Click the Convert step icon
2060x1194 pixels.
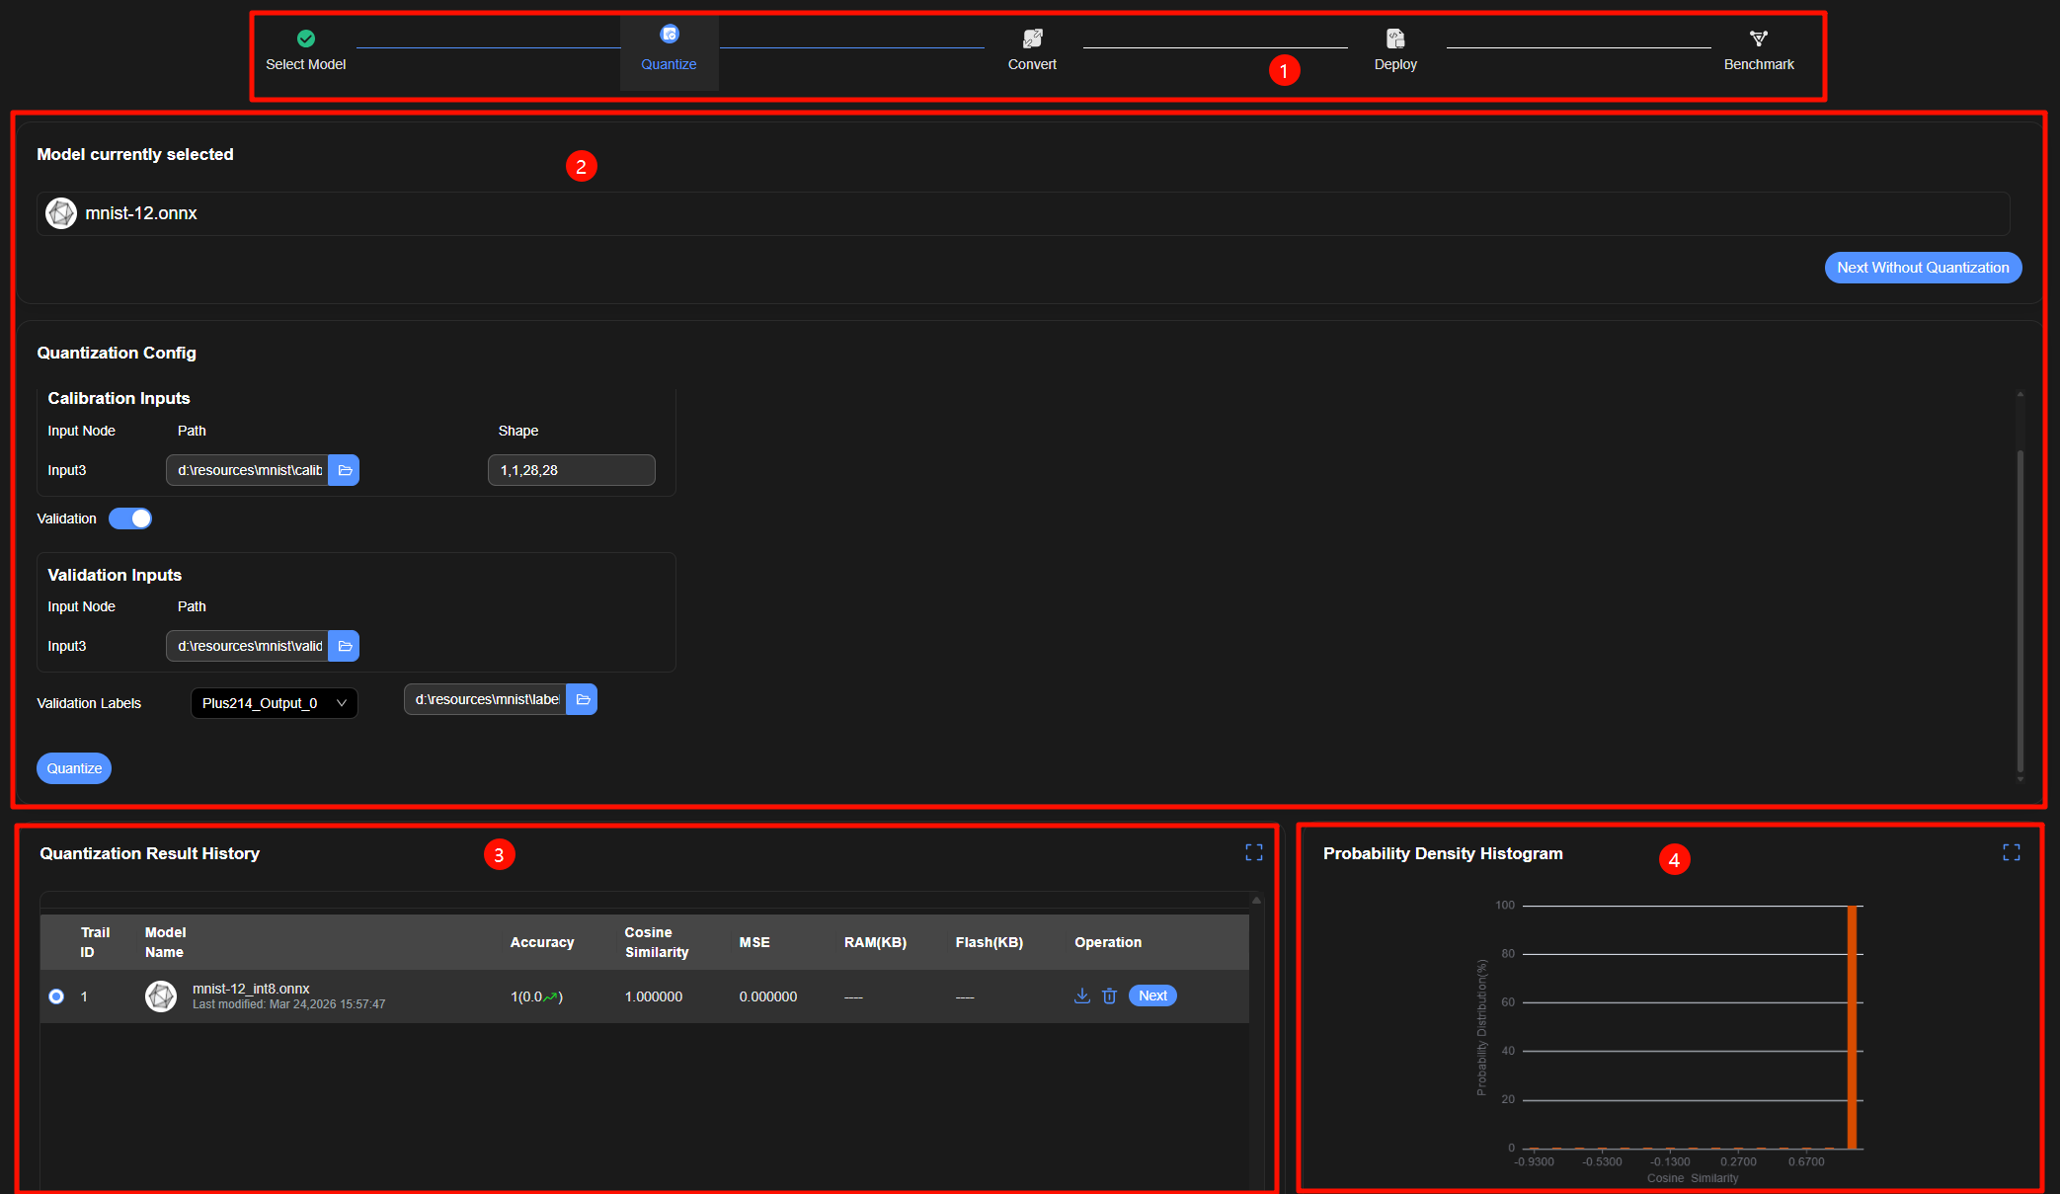(1032, 39)
